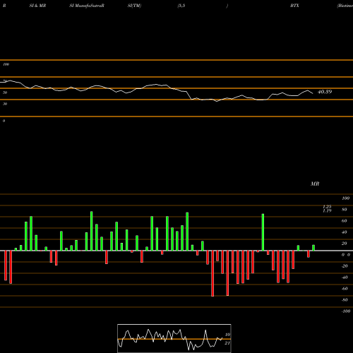
Task: Click the '20' label on MR axis
Action: pyautogui.click(x=345, y=244)
